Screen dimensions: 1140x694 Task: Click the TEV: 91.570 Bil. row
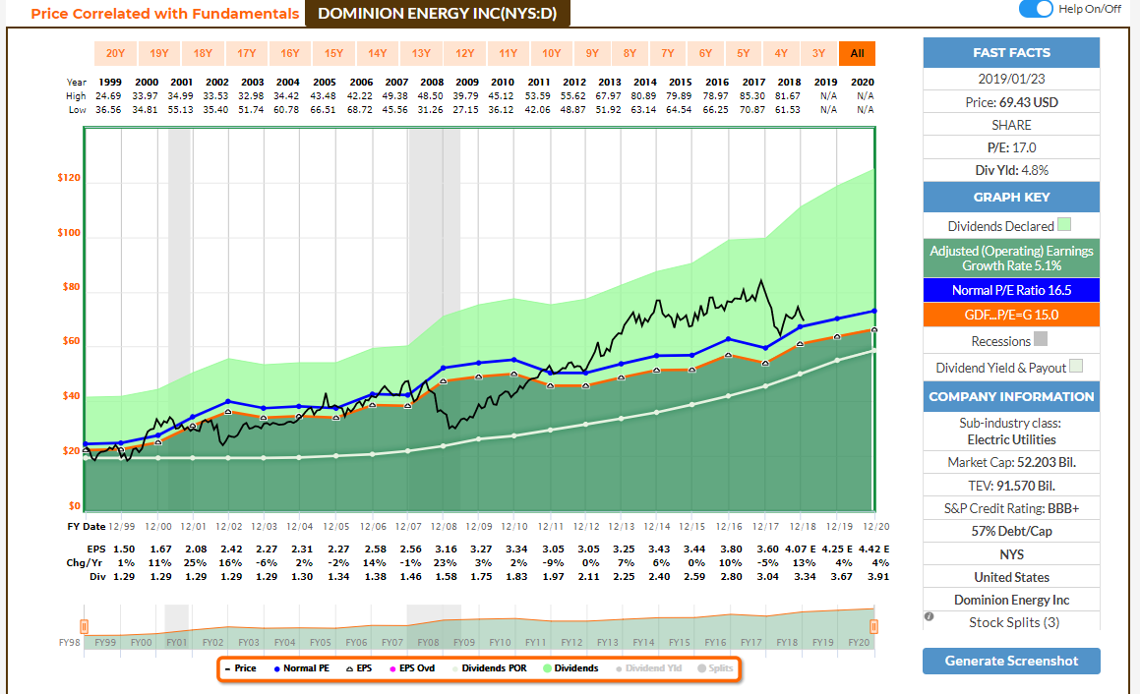click(x=1011, y=486)
